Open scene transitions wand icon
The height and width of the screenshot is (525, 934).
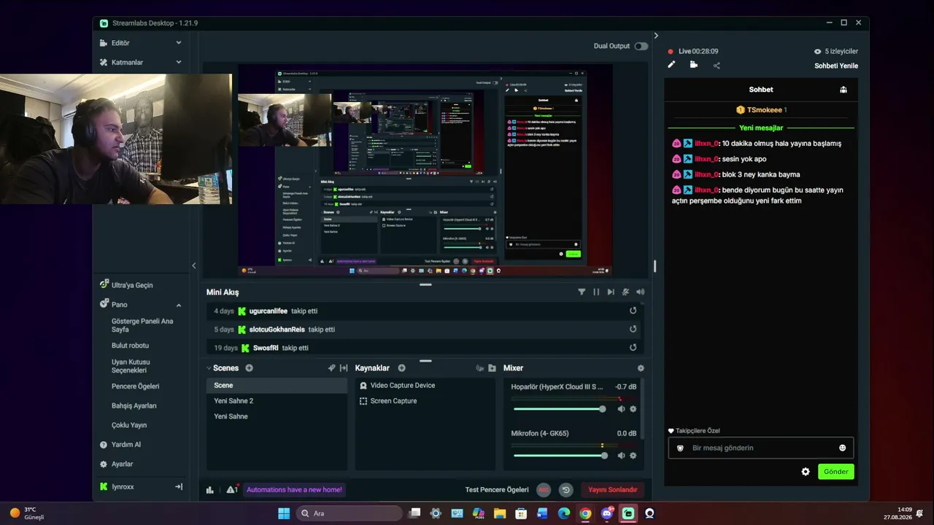coord(331,368)
